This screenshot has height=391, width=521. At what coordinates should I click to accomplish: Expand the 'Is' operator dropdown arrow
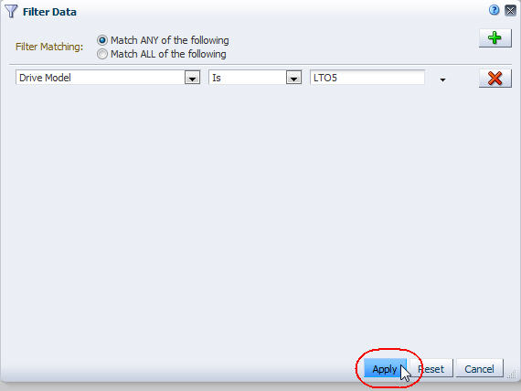point(293,78)
